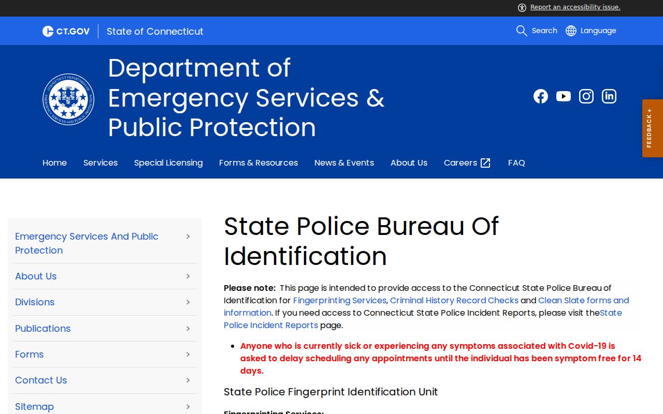663x414 pixels.
Task: Expand the Forms sidebar chevron
Action: pyautogui.click(x=188, y=354)
